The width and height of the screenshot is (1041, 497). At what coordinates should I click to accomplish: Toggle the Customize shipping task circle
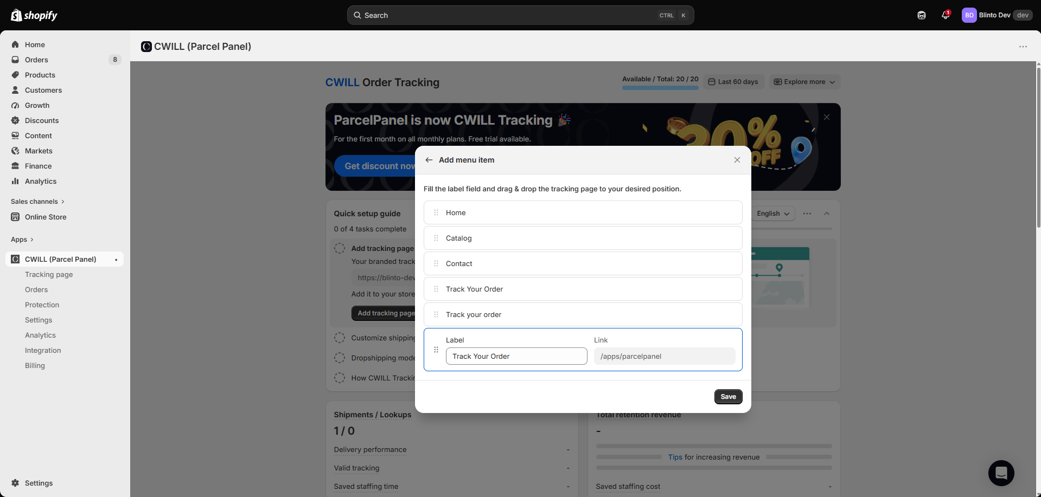point(340,338)
